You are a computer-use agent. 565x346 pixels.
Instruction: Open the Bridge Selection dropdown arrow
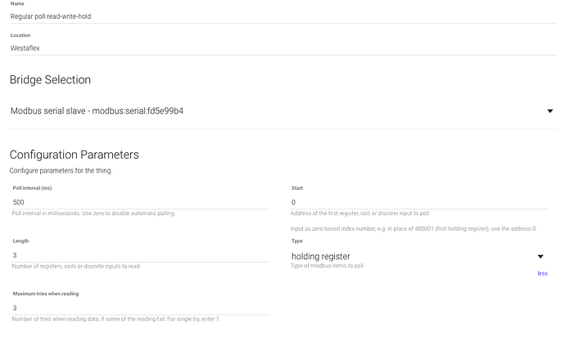pos(549,111)
